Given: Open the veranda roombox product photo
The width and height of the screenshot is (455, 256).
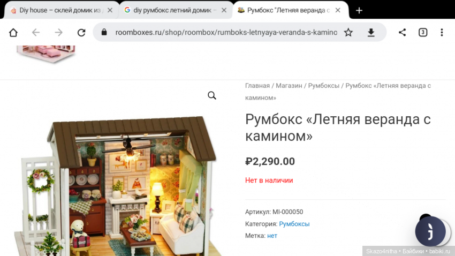Looking at the screenshot, I should [x=116, y=186].
